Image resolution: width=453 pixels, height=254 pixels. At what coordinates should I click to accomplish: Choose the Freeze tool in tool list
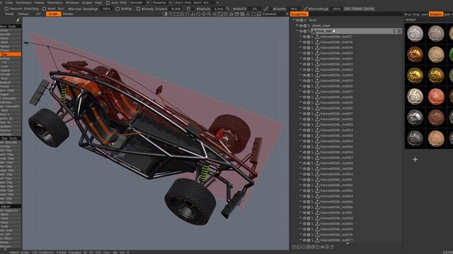click(x=11, y=86)
